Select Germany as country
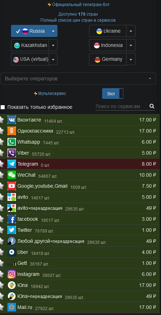This screenshot has height=315, width=161. click(x=108, y=59)
